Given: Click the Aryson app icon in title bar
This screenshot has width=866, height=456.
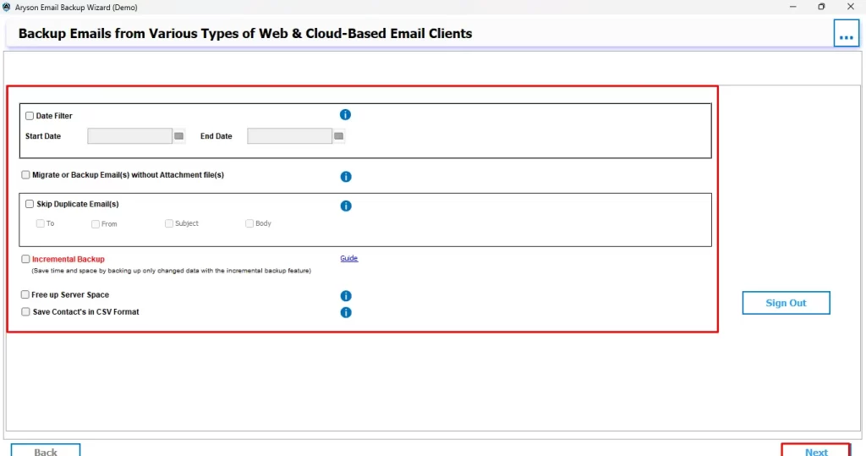Looking at the screenshot, I should tap(7, 7).
